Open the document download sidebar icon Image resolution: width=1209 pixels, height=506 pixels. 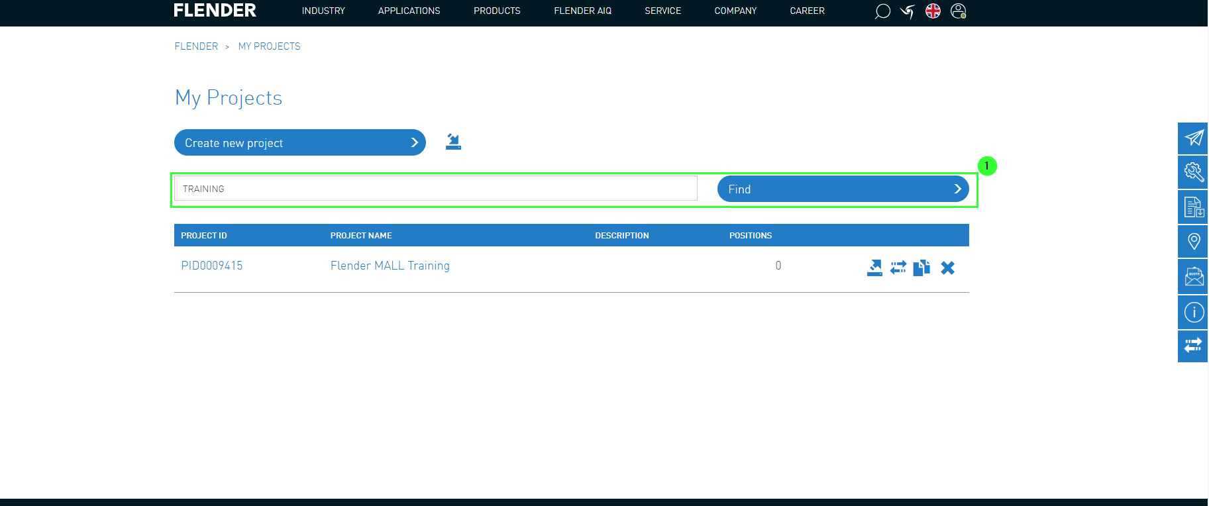point(1193,207)
